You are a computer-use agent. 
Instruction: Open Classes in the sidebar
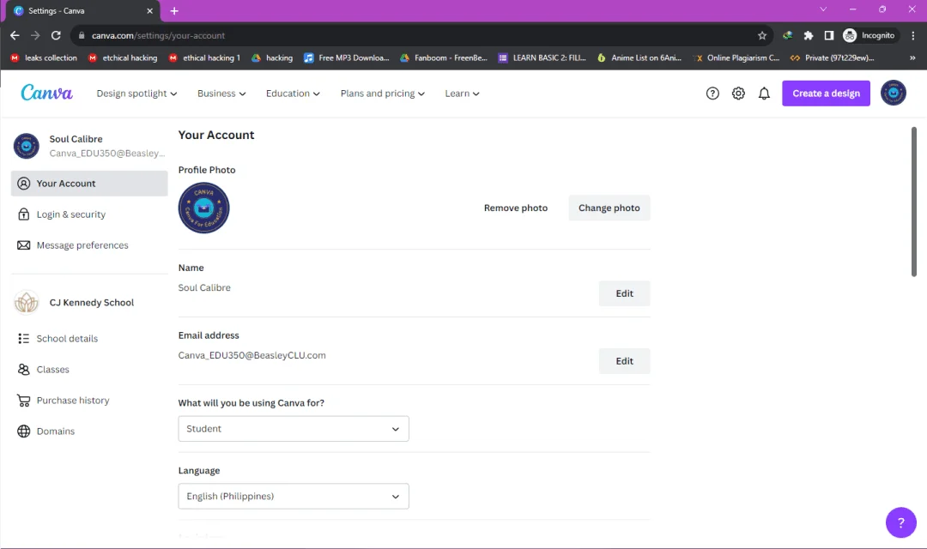pos(89,370)
